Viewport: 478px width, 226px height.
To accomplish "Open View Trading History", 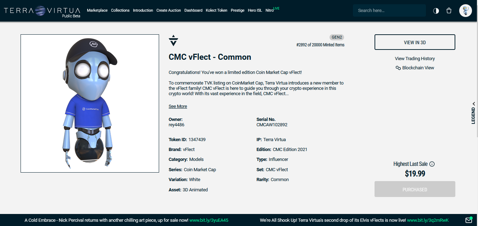I will [415, 59].
